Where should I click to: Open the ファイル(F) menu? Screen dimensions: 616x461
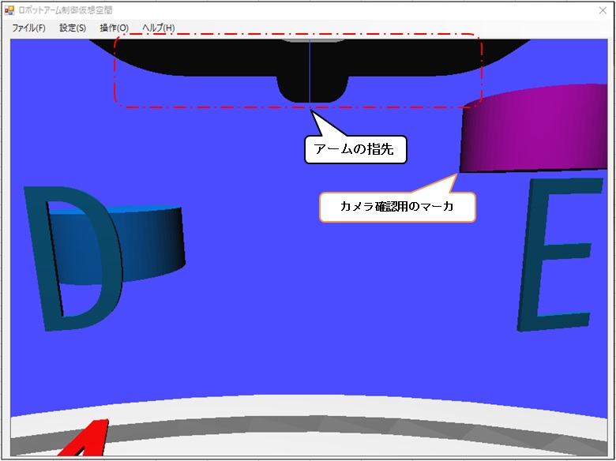[x=28, y=28]
